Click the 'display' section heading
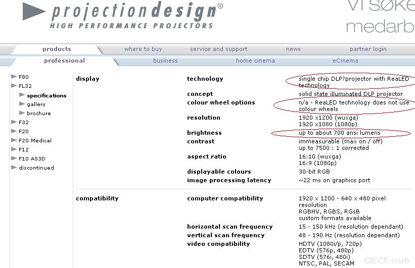Screen dimensions: 415x268 pos(87,79)
